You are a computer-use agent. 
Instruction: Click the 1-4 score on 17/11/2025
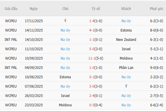pyautogui.click(x=92, y=21)
